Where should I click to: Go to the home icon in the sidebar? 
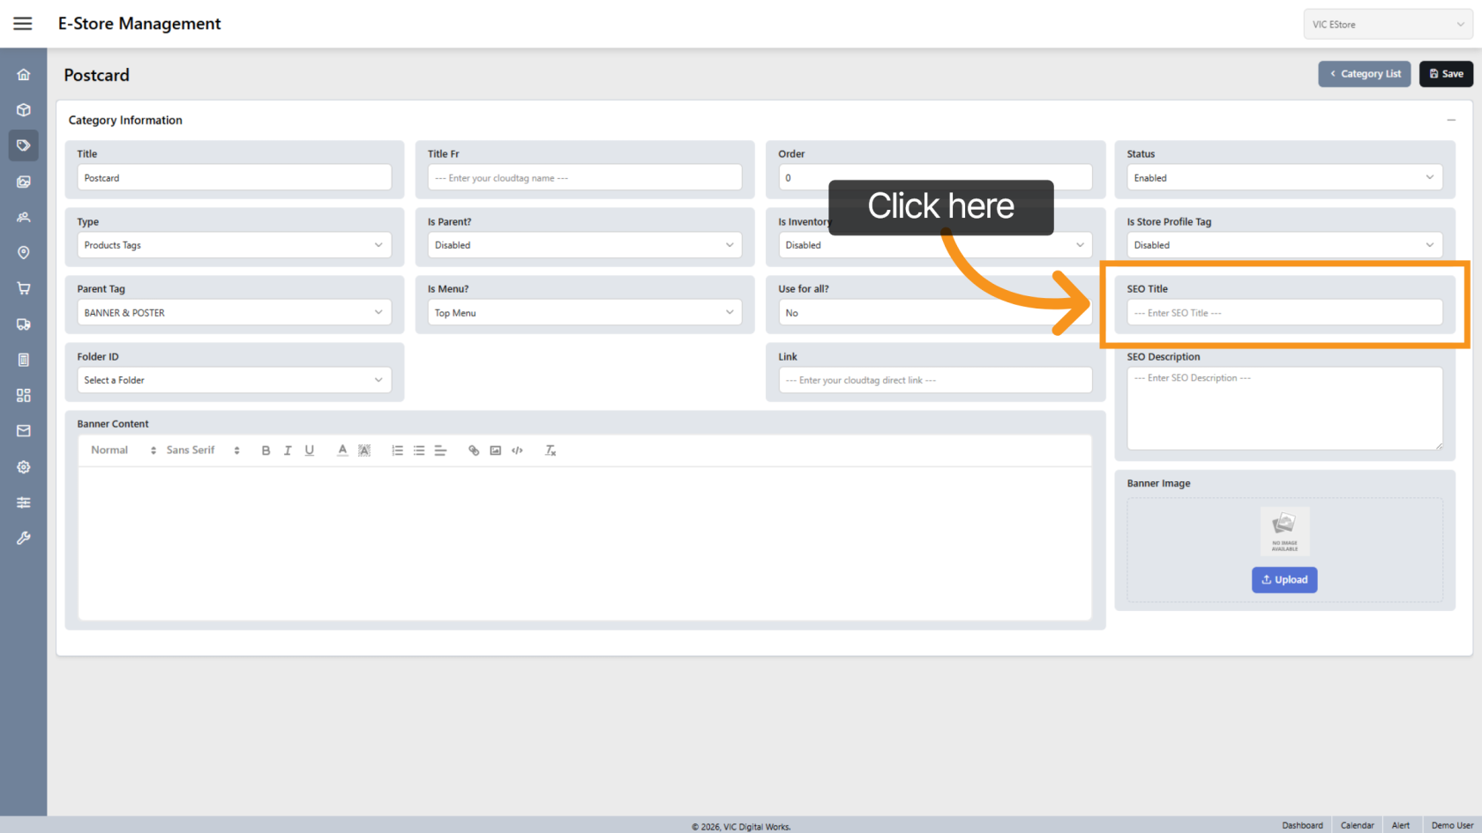[x=24, y=75]
